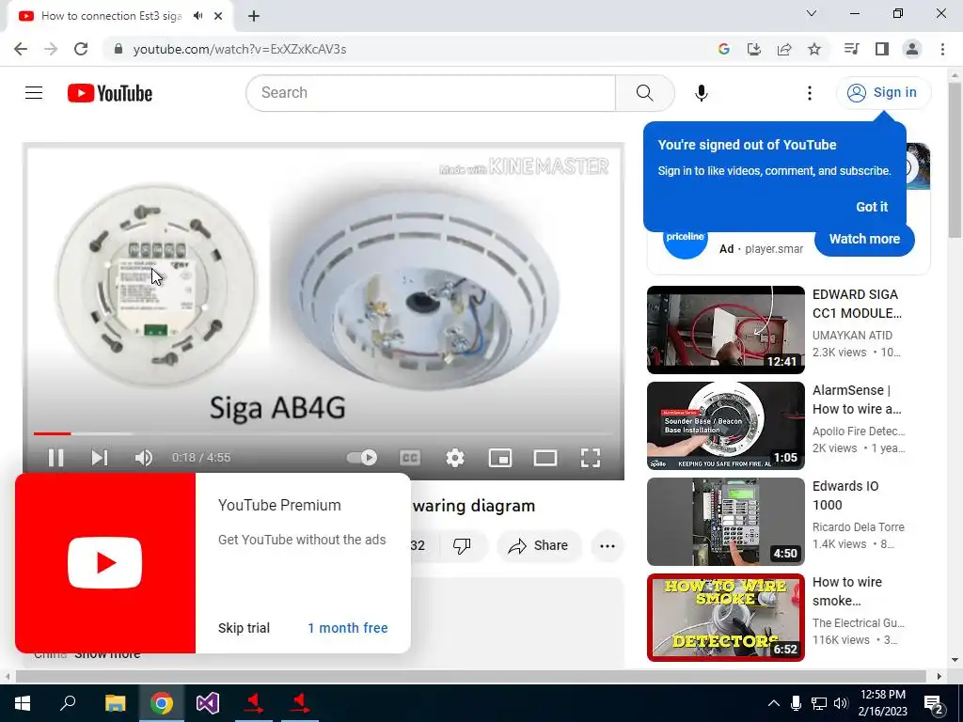963x722 pixels.
Task: Mute the video player volume
Action: pos(144,458)
